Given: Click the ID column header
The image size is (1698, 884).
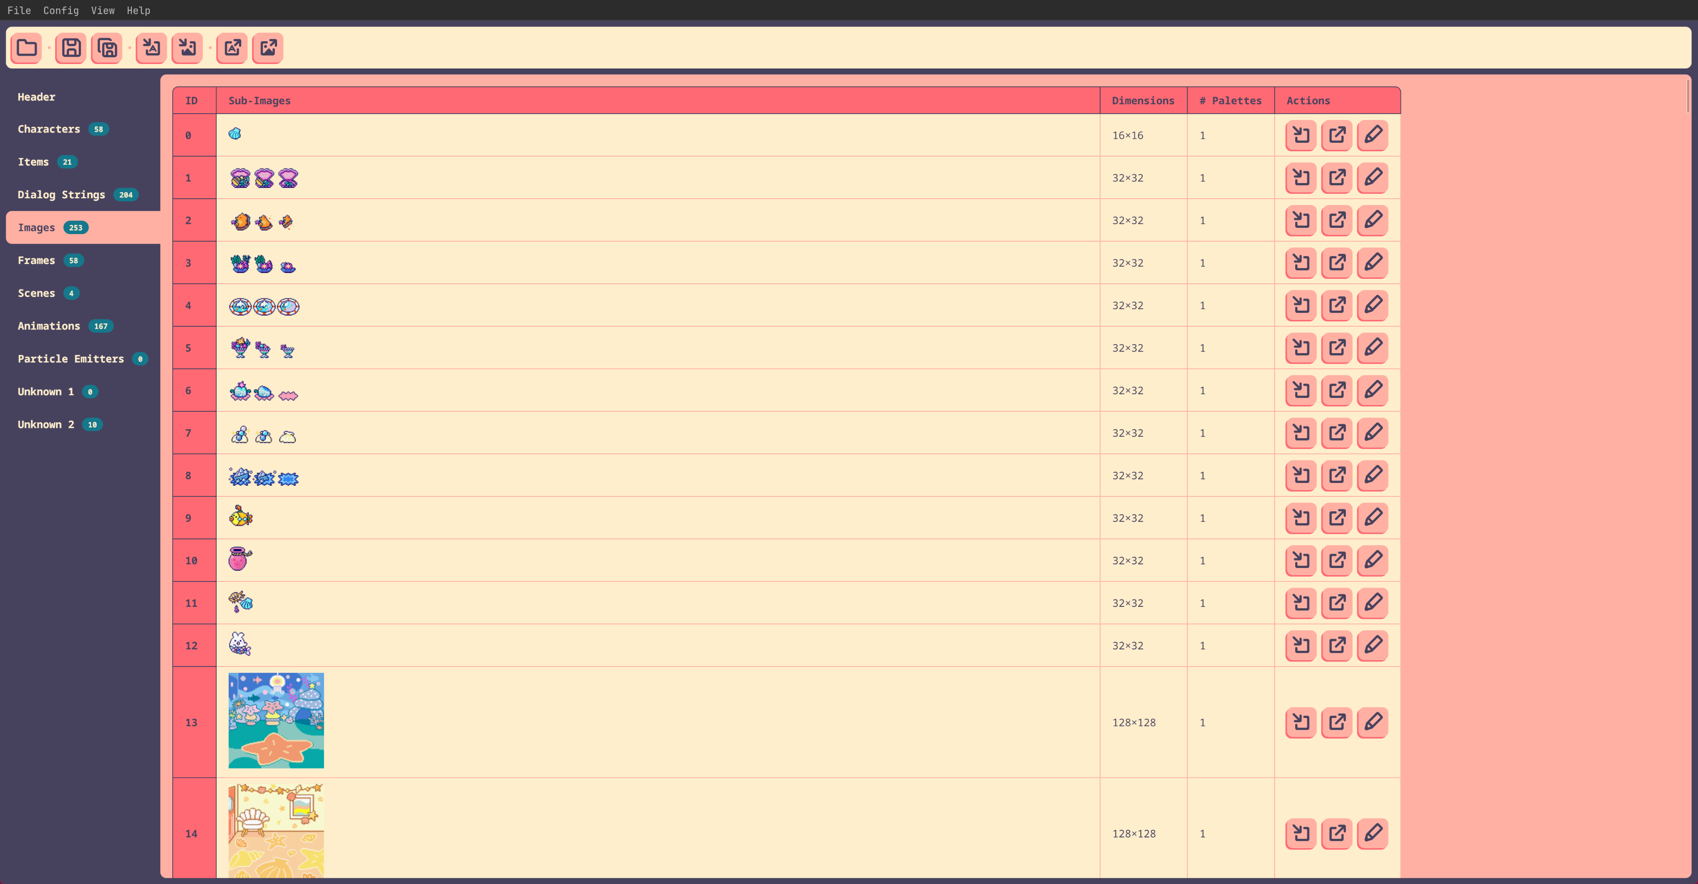Looking at the screenshot, I should [194, 101].
